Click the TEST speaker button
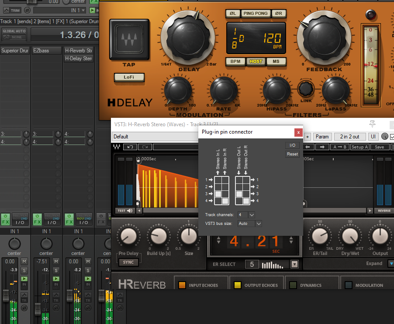The height and width of the screenshot is (324, 394). click(x=125, y=210)
